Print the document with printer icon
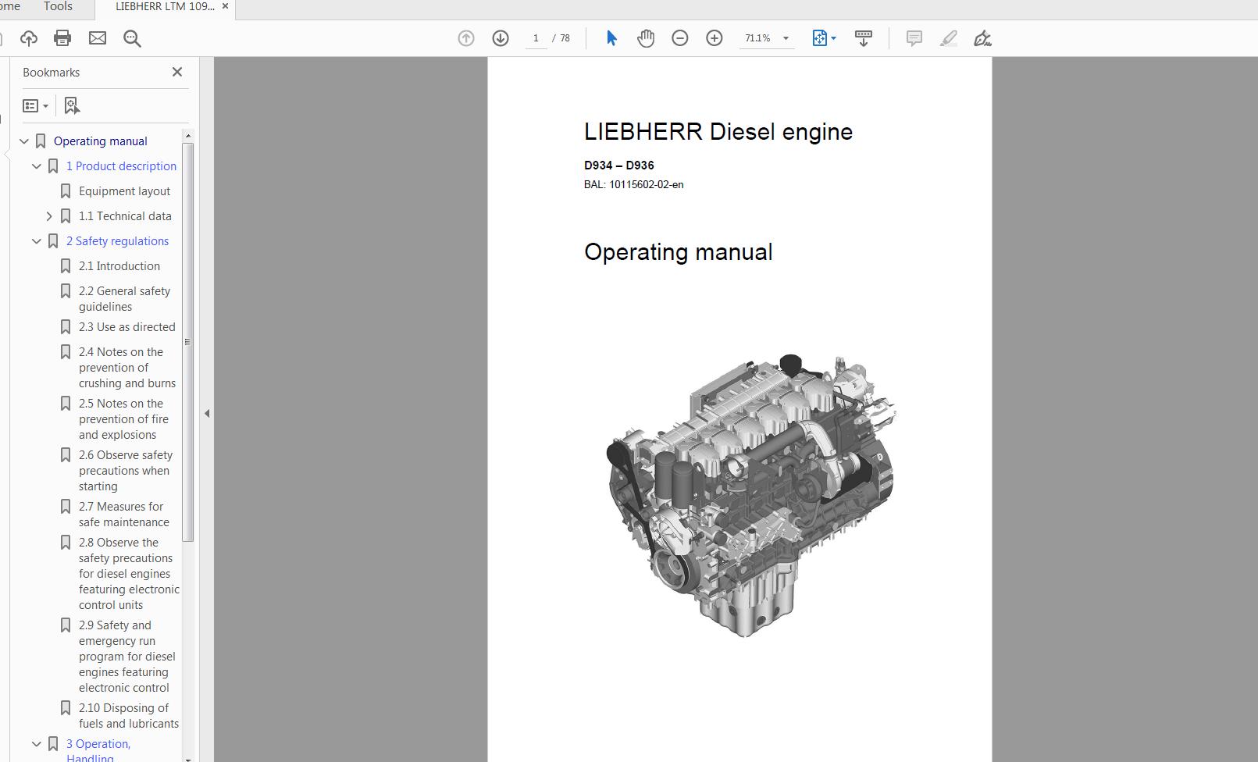 point(62,38)
